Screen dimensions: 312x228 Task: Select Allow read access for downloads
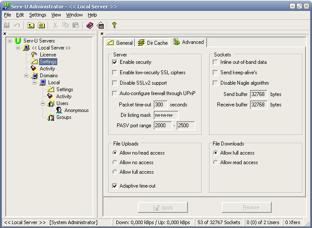point(215,162)
